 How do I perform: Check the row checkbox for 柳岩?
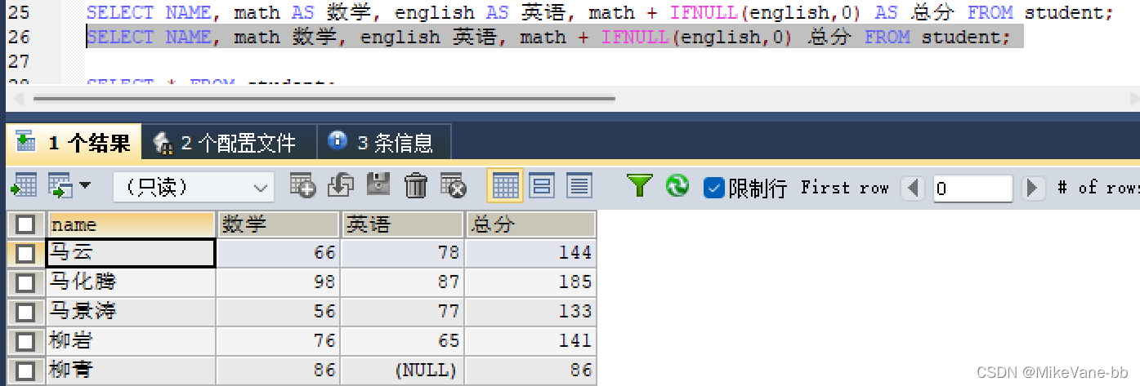(25, 341)
